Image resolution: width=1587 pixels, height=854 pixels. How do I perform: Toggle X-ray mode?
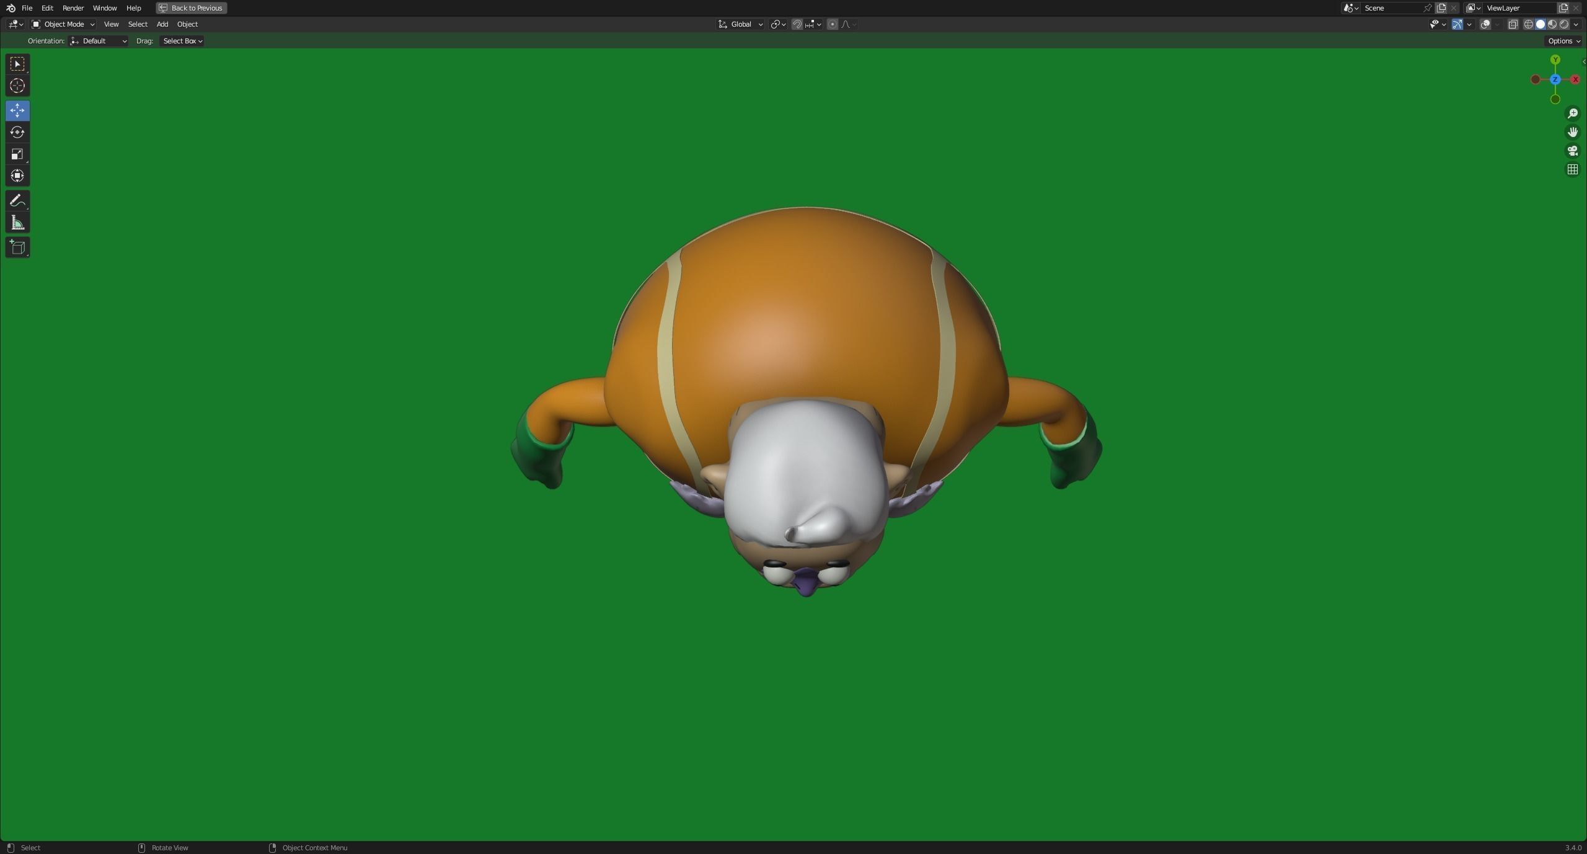pos(1513,24)
